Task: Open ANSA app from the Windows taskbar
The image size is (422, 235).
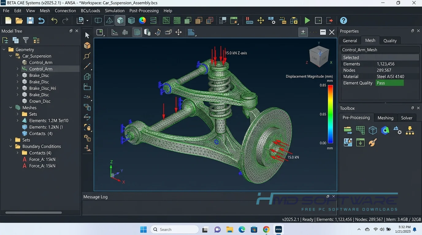Action: pos(278,229)
